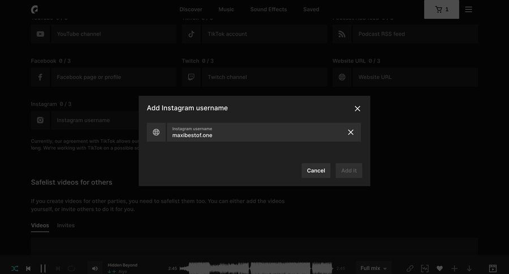Viewport: 509px width, 274px height.
Task: Click the Podcast RSS feed field
Action: (415, 34)
